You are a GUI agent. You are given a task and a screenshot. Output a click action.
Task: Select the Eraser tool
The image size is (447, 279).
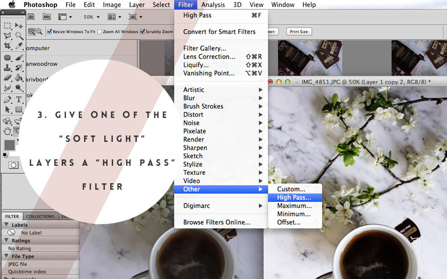point(7,78)
